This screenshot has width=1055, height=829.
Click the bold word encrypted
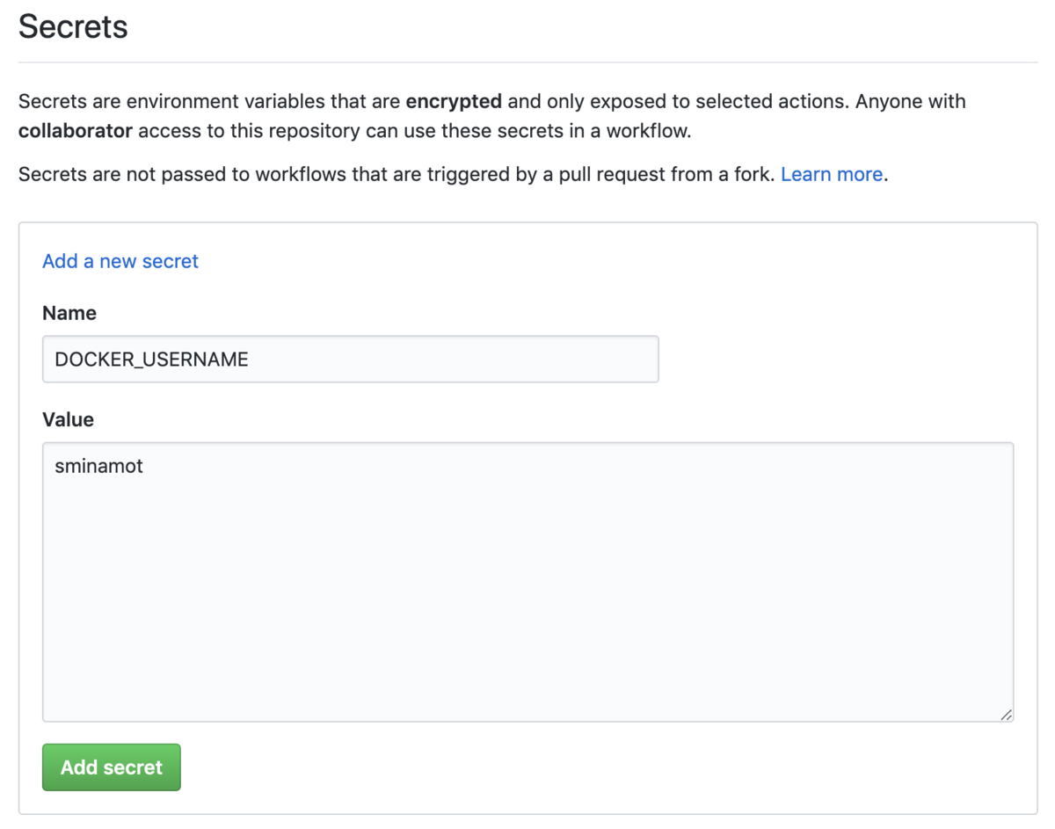(454, 101)
